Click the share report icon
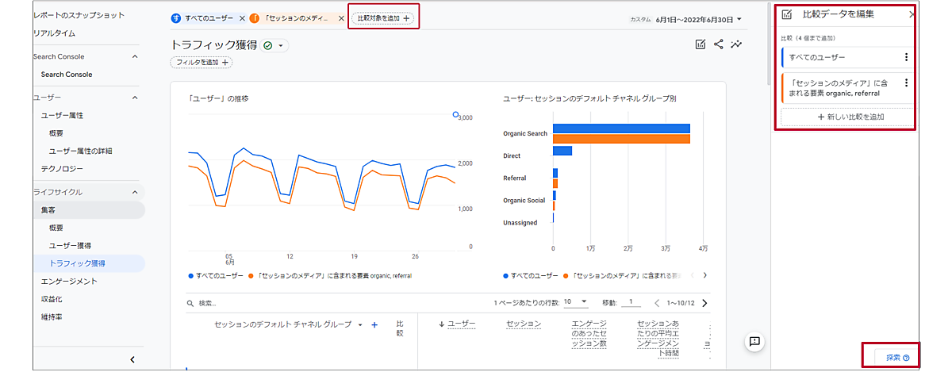The image size is (952, 372). [x=719, y=44]
